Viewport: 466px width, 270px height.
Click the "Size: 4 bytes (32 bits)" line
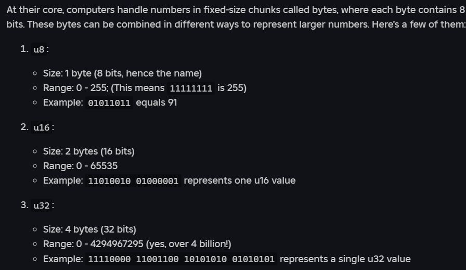(x=89, y=229)
